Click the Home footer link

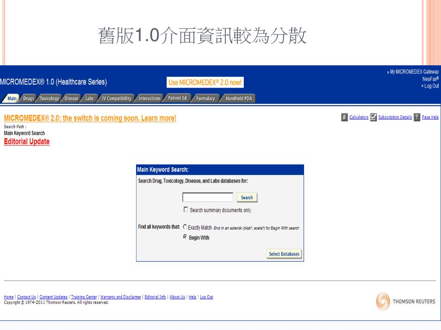(x=9, y=297)
